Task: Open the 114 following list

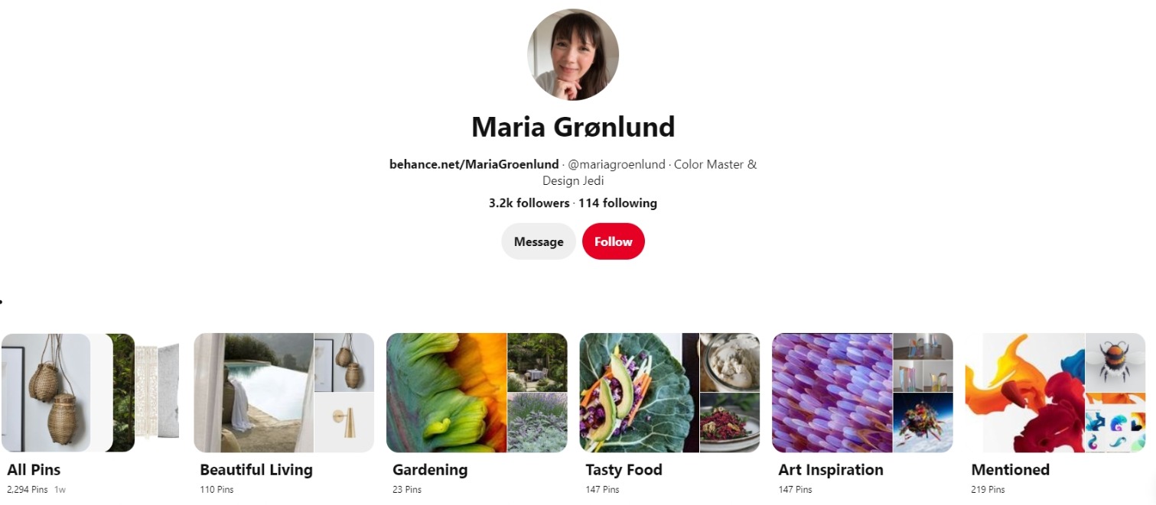Action: [617, 202]
